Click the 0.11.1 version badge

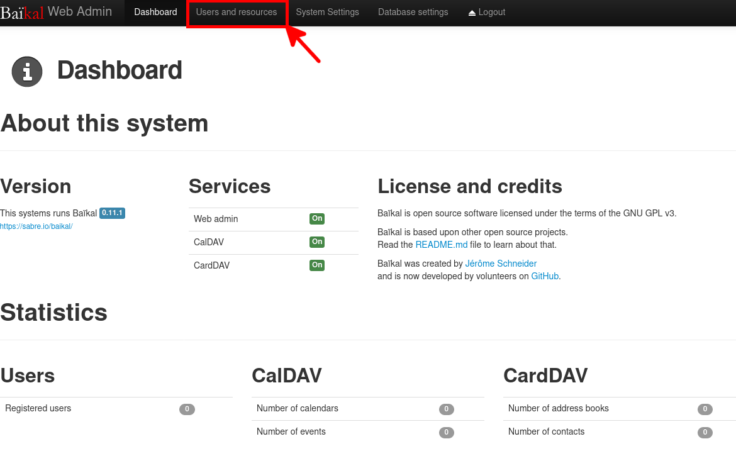112,213
